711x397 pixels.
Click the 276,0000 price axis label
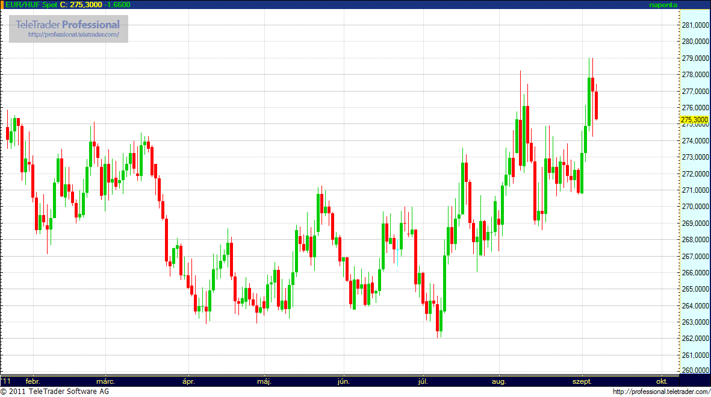695,108
